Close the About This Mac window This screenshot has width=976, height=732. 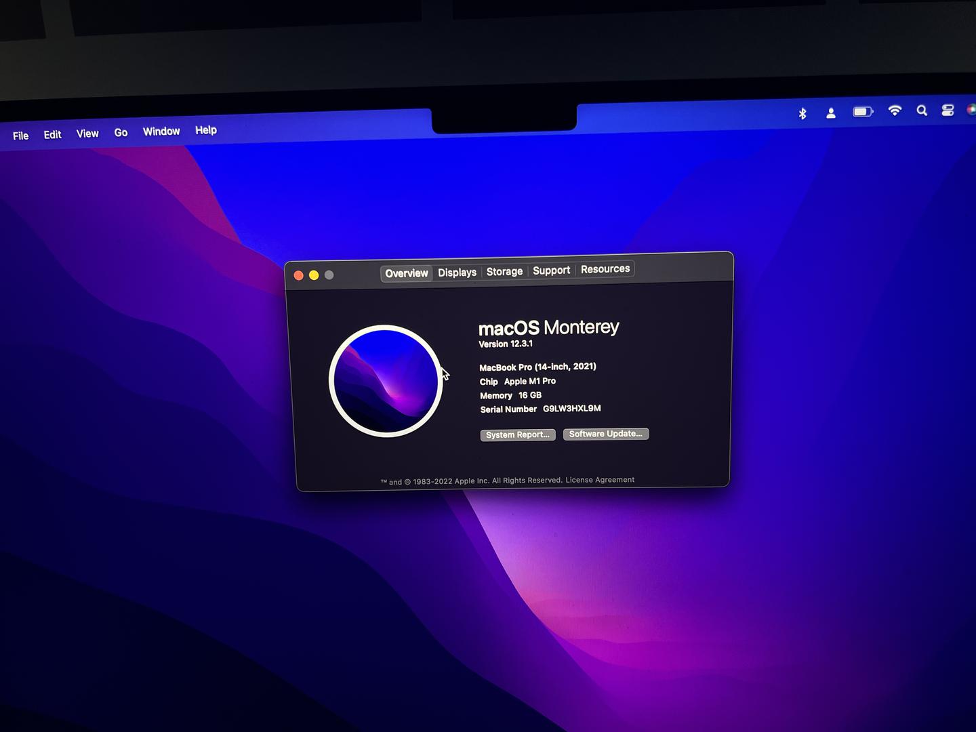(298, 275)
